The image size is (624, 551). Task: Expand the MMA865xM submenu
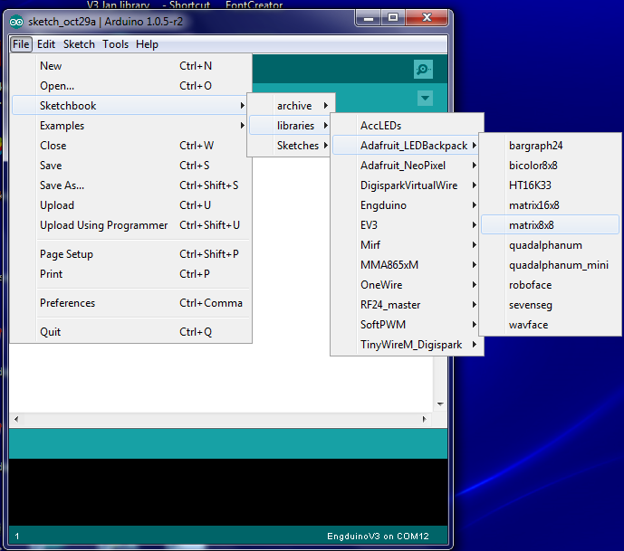coord(408,265)
